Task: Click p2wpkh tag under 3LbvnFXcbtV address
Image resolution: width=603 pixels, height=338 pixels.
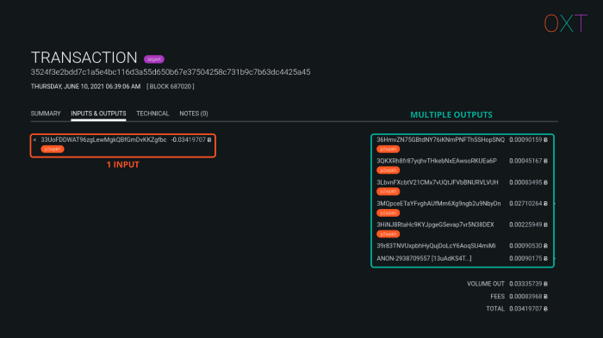Action: (x=388, y=191)
